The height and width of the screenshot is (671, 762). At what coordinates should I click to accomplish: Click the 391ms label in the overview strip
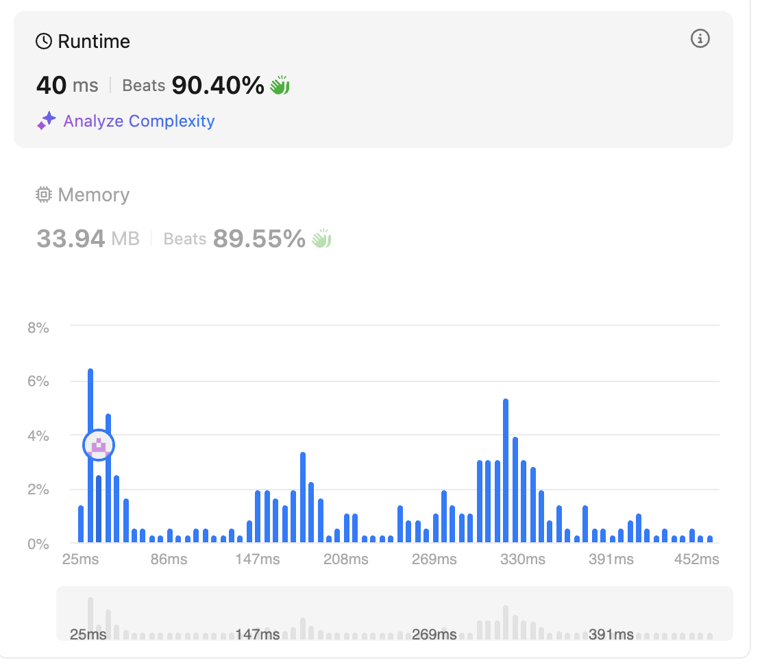point(611,635)
